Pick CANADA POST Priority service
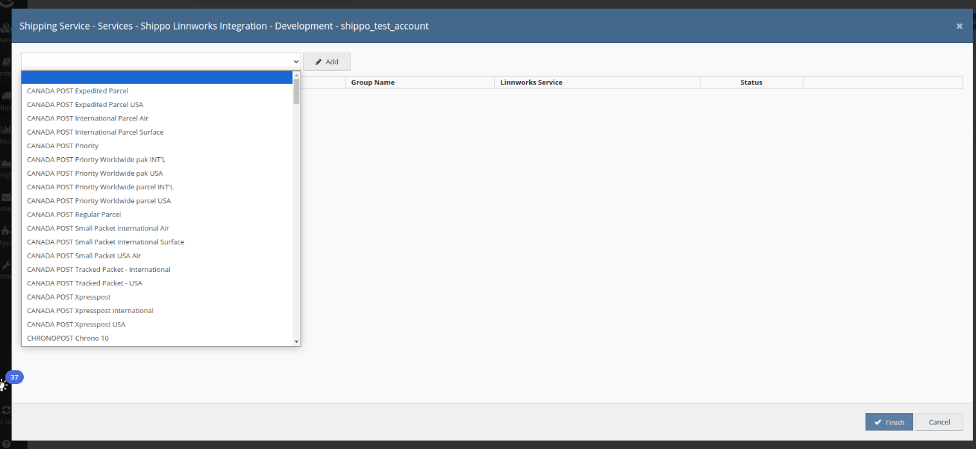The height and width of the screenshot is (449, 976). (157, 146)
